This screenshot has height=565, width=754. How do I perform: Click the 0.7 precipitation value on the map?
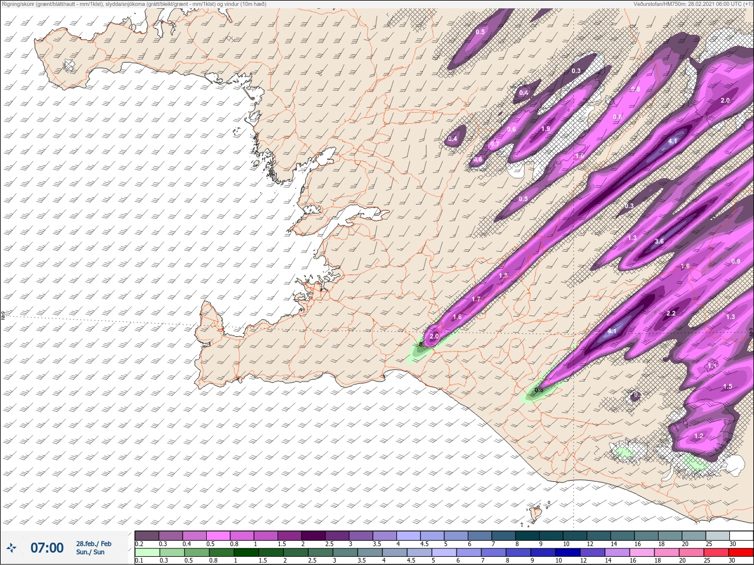(495, 144)
